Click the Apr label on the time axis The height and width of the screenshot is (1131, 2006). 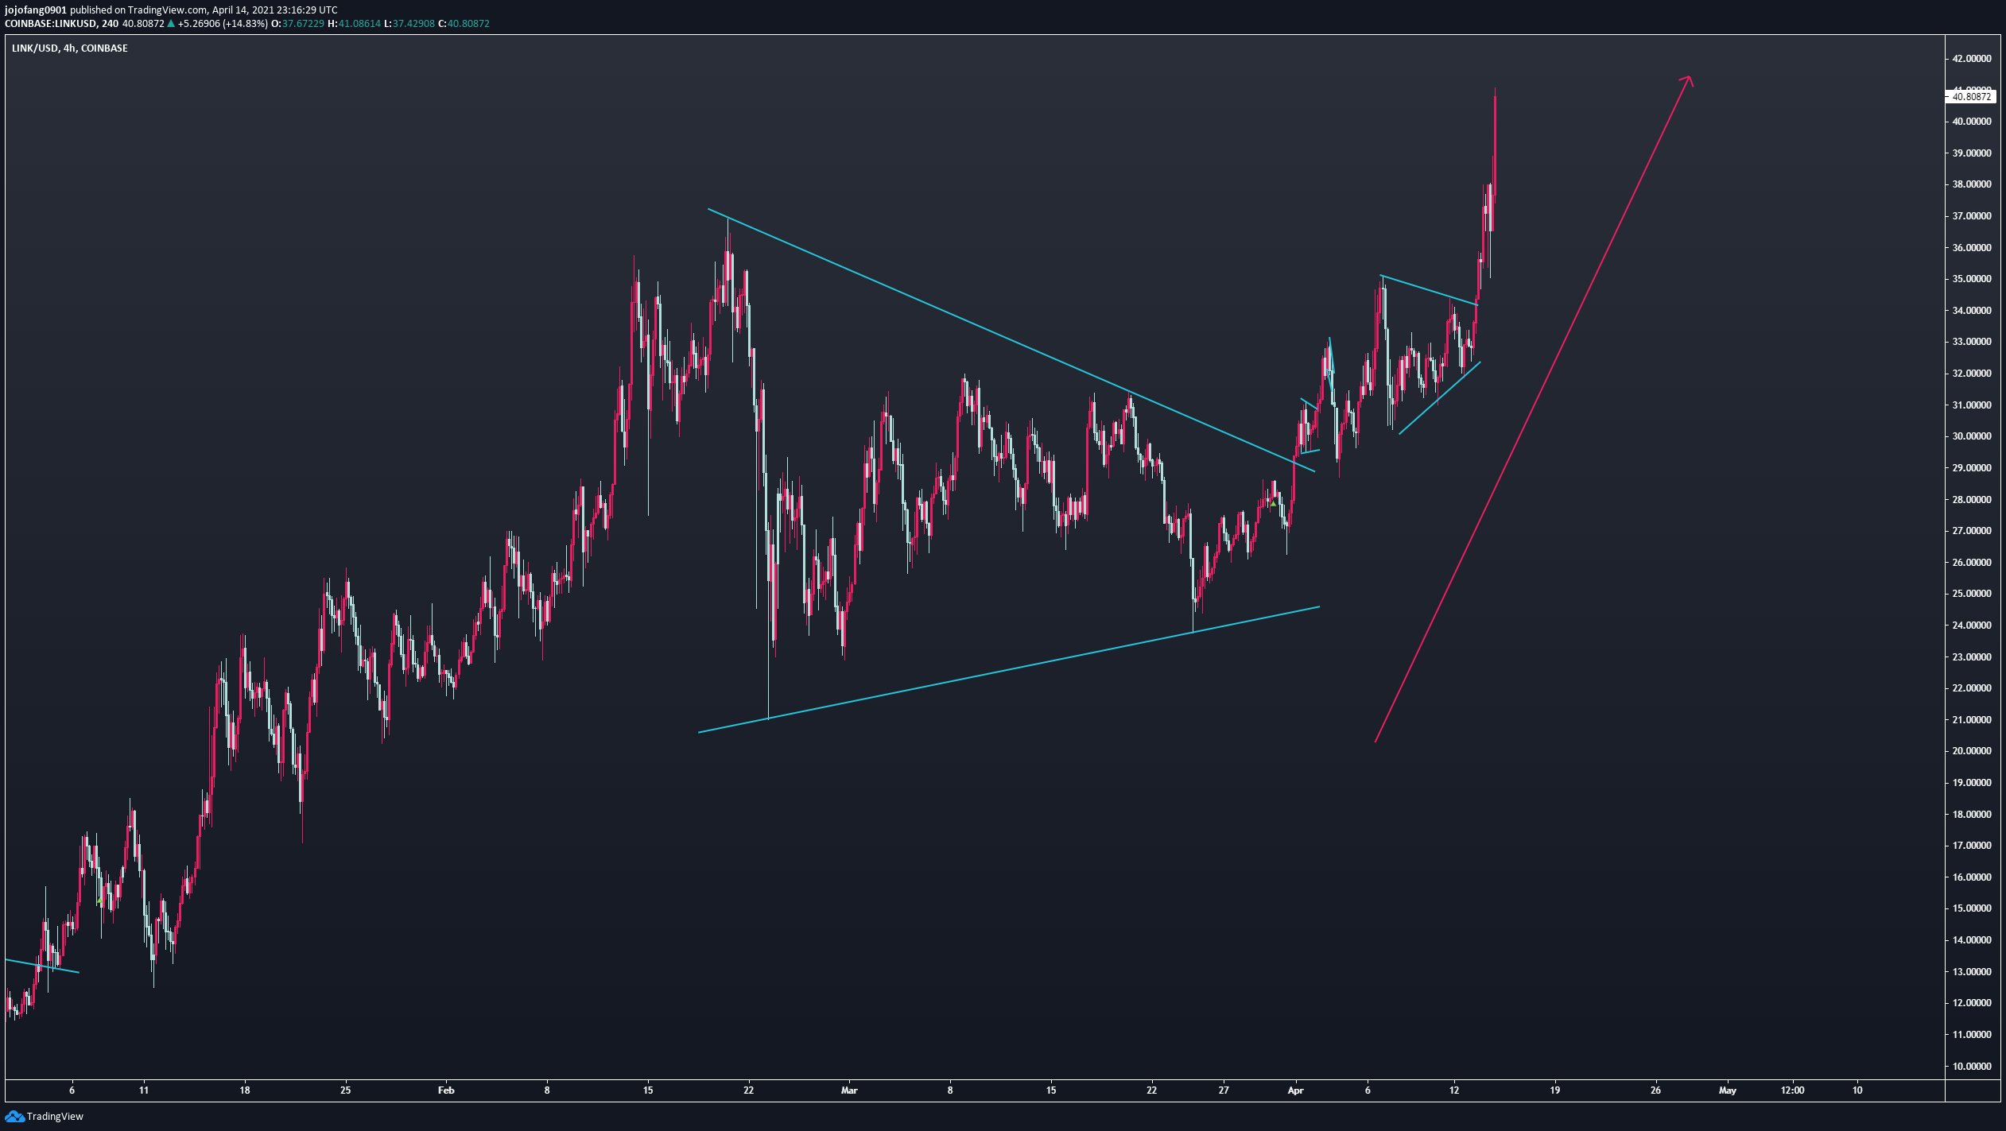1295,1090
